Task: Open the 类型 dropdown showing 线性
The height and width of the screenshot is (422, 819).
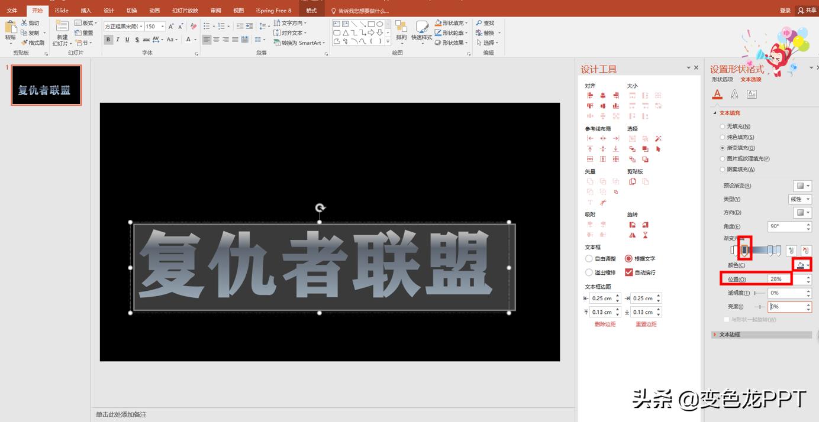Action: 800,199
